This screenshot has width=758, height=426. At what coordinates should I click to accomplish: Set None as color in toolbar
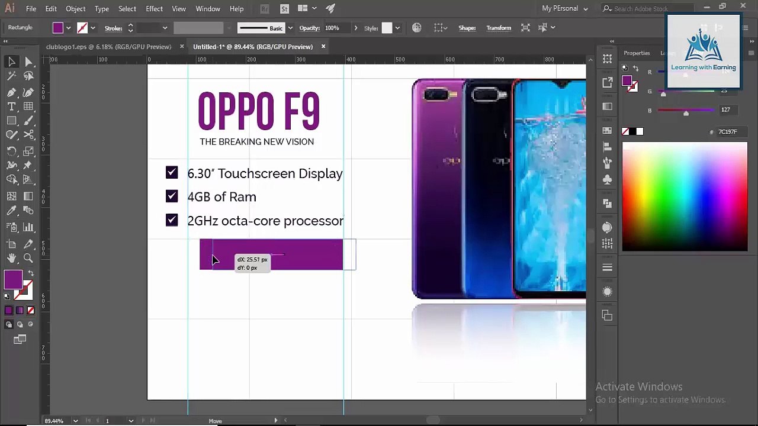31,310
